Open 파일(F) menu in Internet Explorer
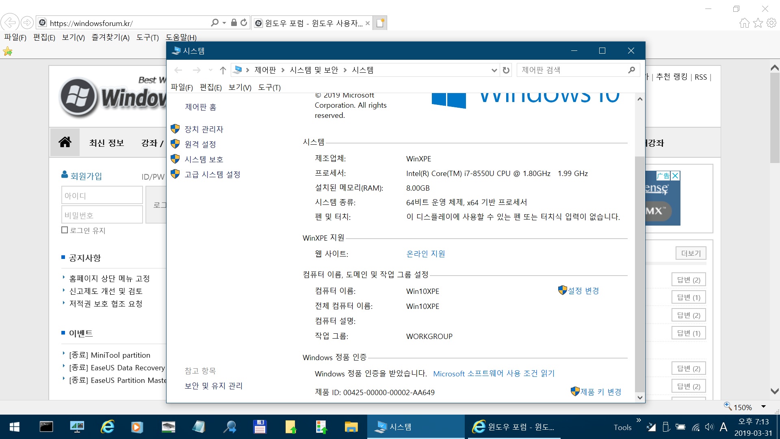Image resolution: width=780 pixels, height=439 pixels. tap(15, 37)
